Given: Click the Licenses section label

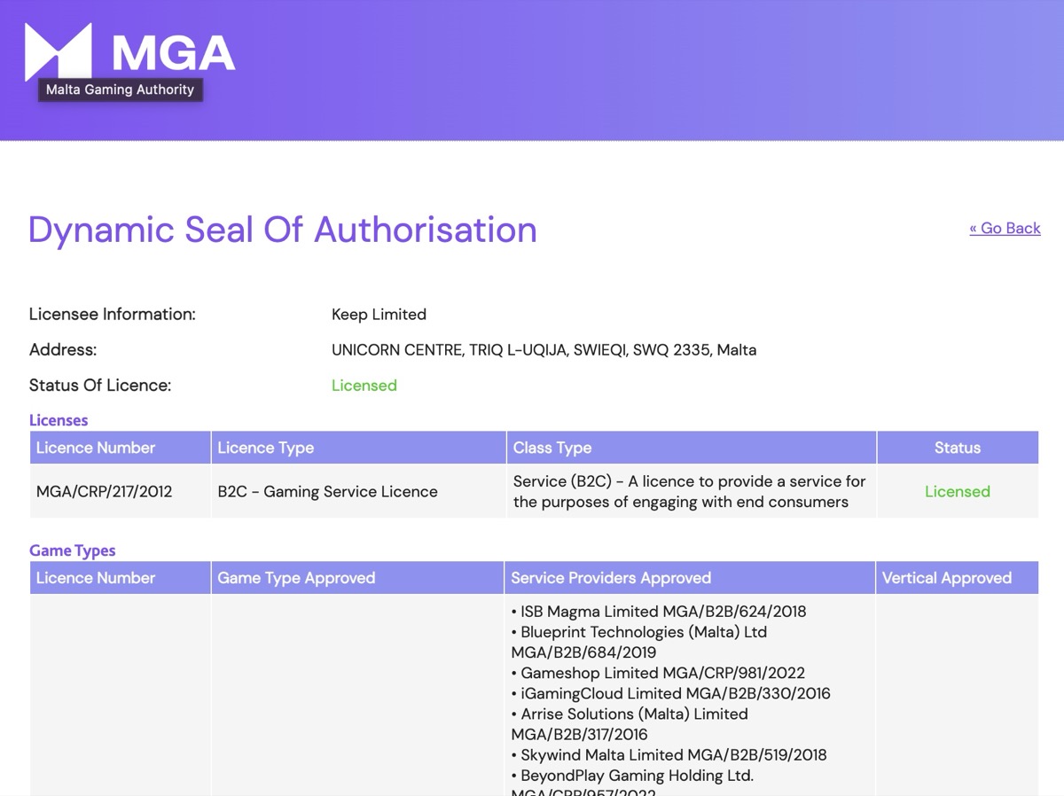Looking at the screenshot, I should 58,419.
